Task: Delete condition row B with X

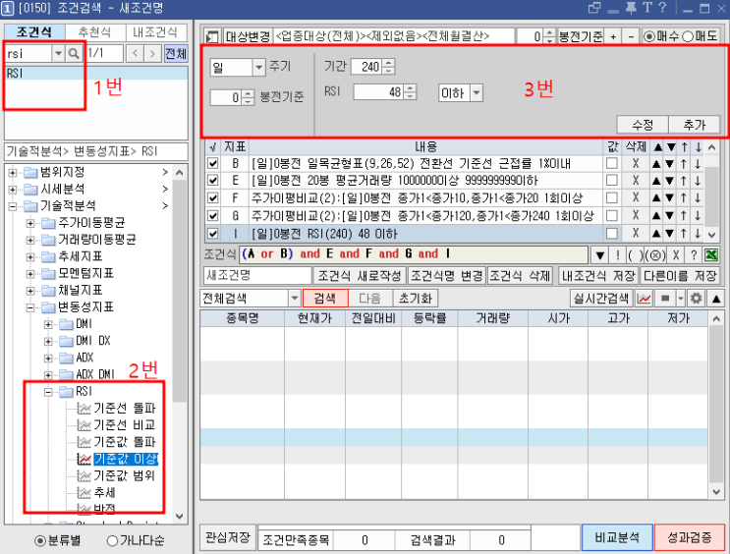Action: 636,163
